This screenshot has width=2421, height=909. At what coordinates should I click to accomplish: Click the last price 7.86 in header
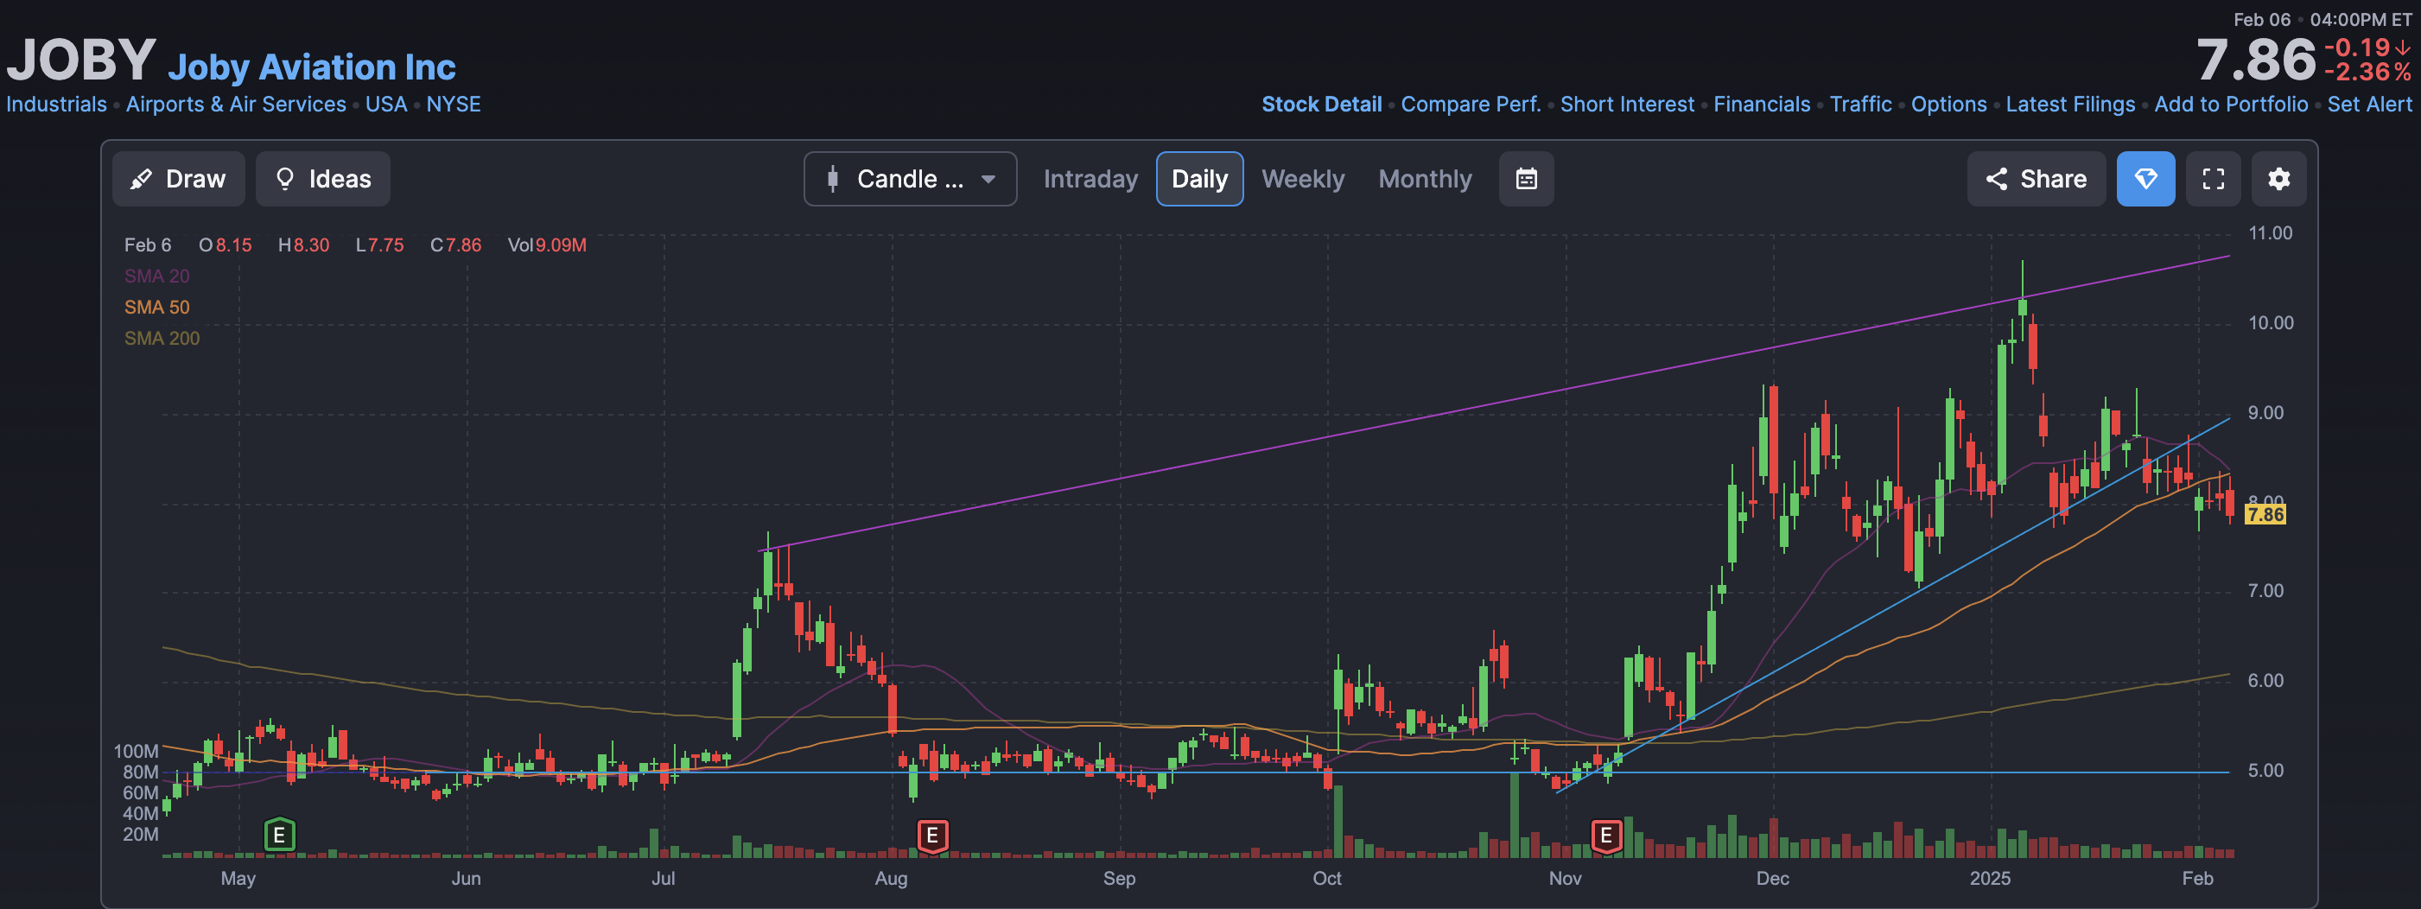point(2256,60)
